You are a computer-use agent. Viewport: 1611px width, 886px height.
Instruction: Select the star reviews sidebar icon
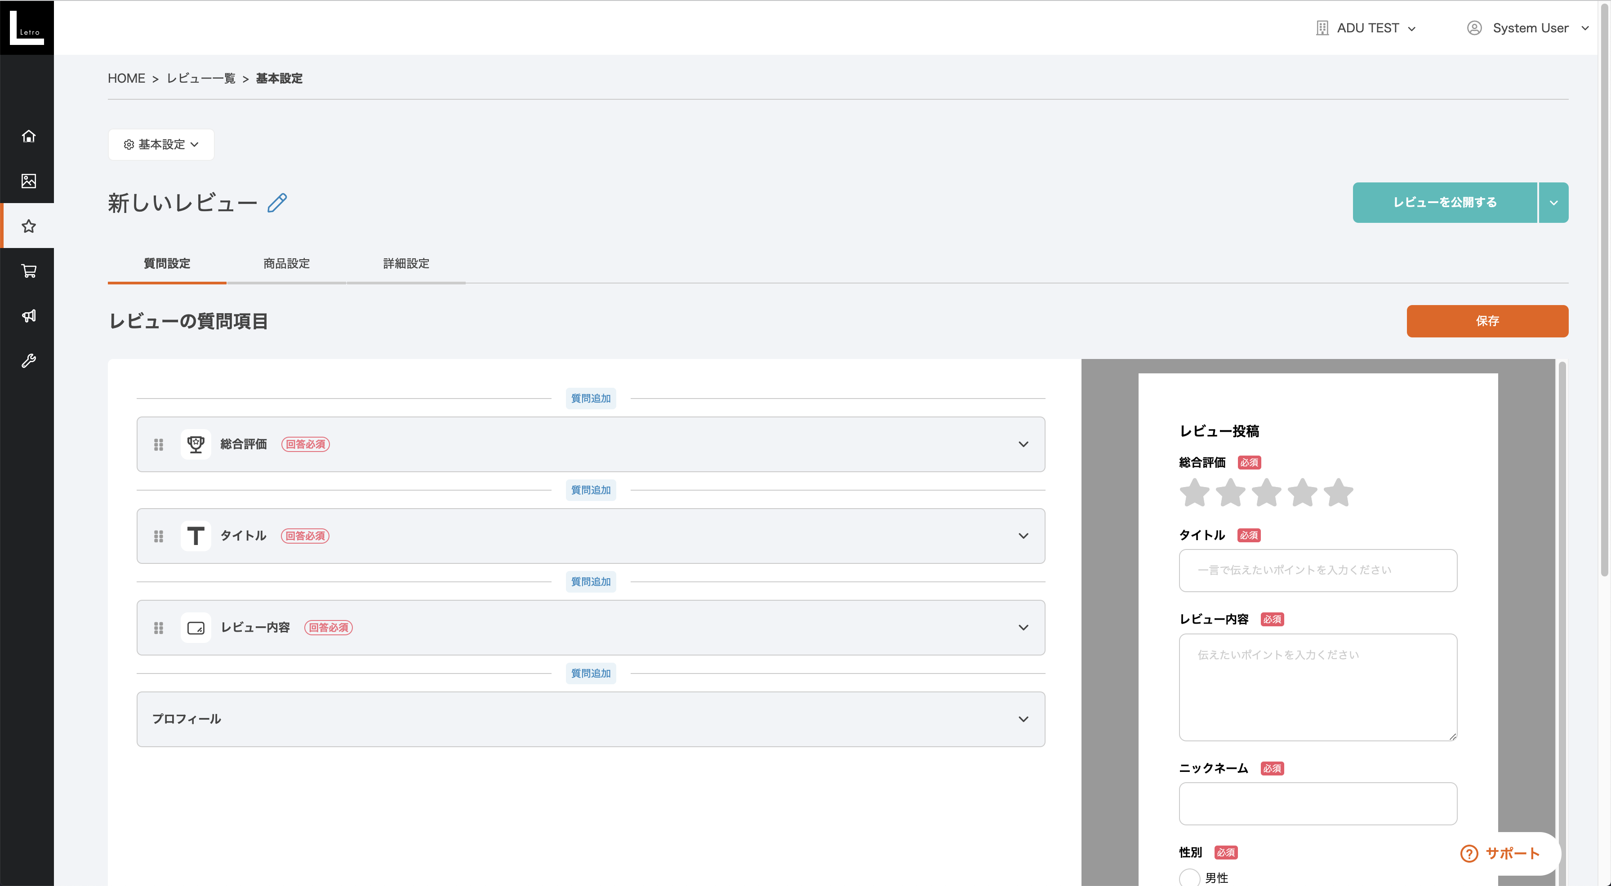tap(28, 226)
